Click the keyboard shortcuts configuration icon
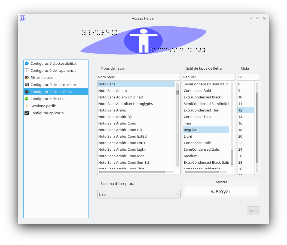Viewport: 287px width, 245px height. coord(27,85)
